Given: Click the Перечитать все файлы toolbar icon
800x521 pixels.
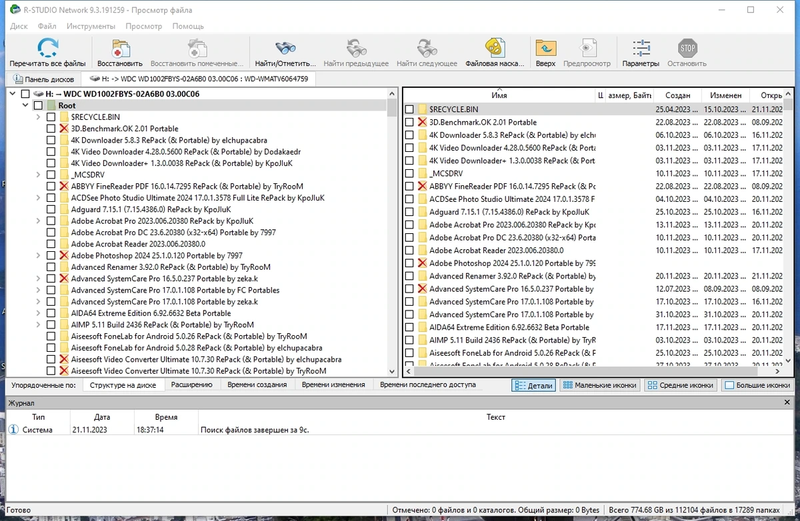Looking at the screenshot, I should coord(47,48).
